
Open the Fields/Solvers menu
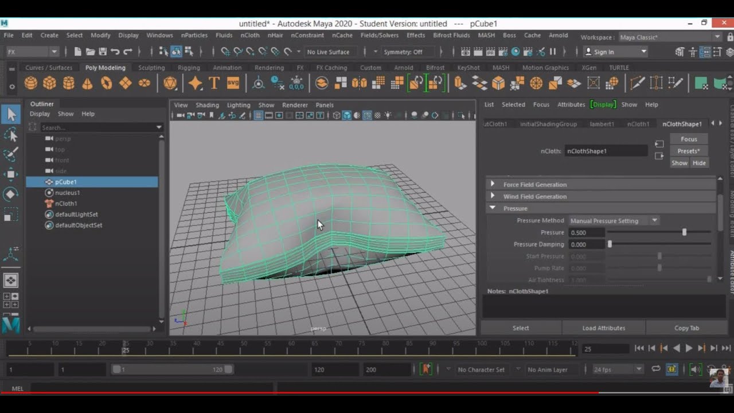tap(380, 35)
